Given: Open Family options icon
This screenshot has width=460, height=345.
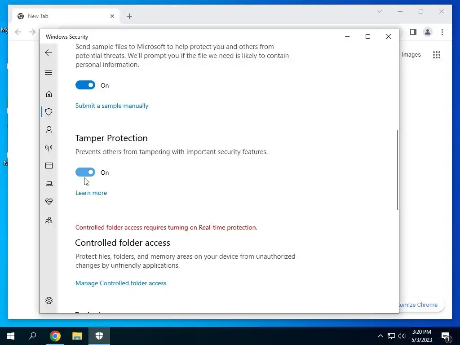Looking at the screenshot, I should [49, 220].
